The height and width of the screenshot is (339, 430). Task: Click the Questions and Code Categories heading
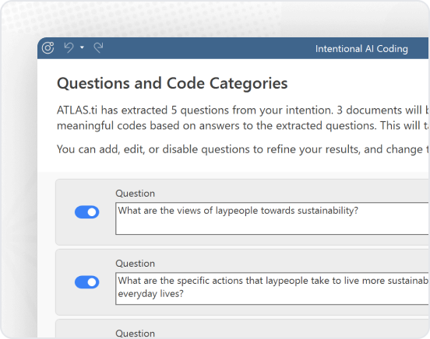(x=172, y=83)
